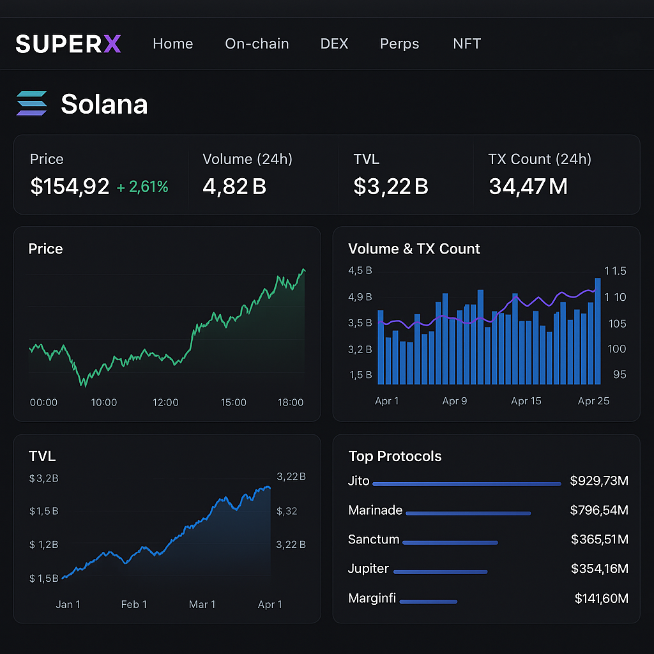The width and height of the screenshot is (654, 654).
Task: Select Home in the navigation bar
Action: [172, 43]
